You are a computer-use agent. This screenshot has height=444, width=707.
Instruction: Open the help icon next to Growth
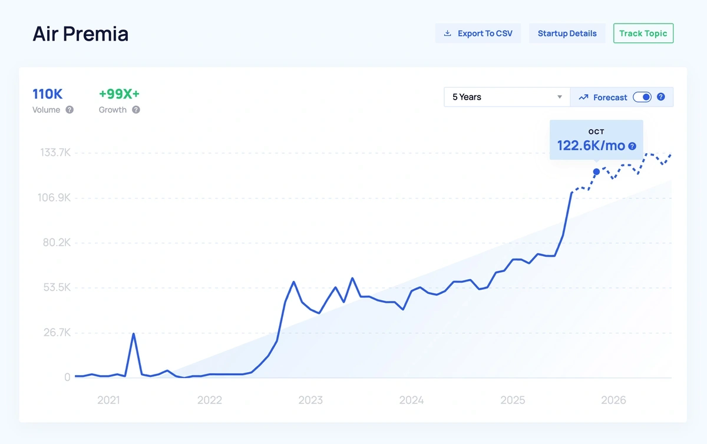(x=136, y=110)
